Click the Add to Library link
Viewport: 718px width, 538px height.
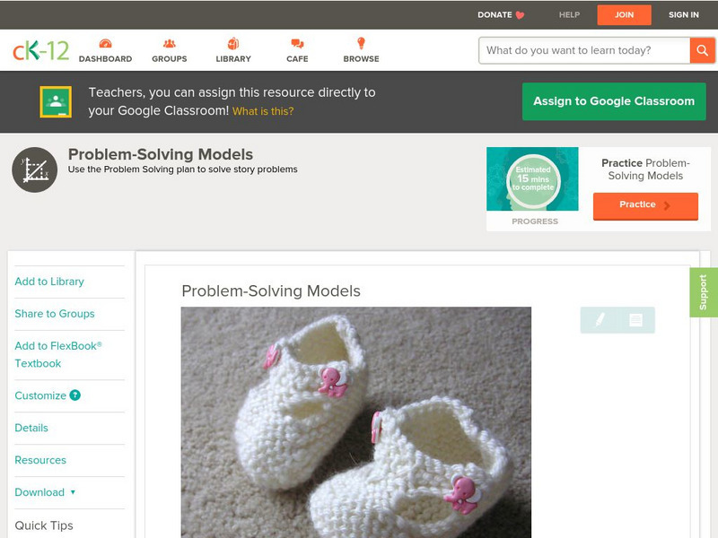[x=49, y=282]
